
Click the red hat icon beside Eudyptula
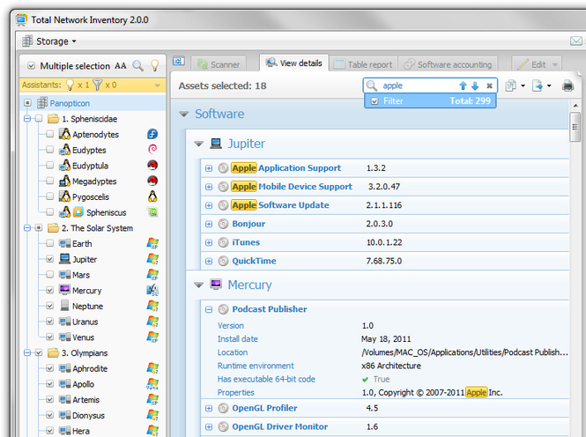point(152,165)
